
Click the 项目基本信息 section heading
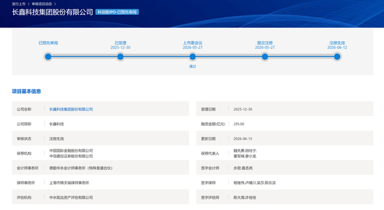[x=26, y=92]
